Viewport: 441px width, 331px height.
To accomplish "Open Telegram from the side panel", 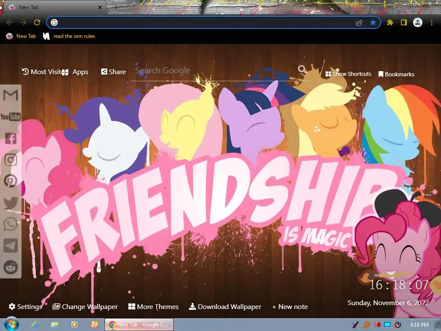I will (11, 246).
